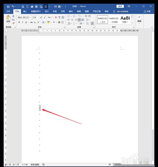Click the magnifier Find icon in editing group
Image resolution: width=158 pixels, height=167 pixels.
point(139,17)
